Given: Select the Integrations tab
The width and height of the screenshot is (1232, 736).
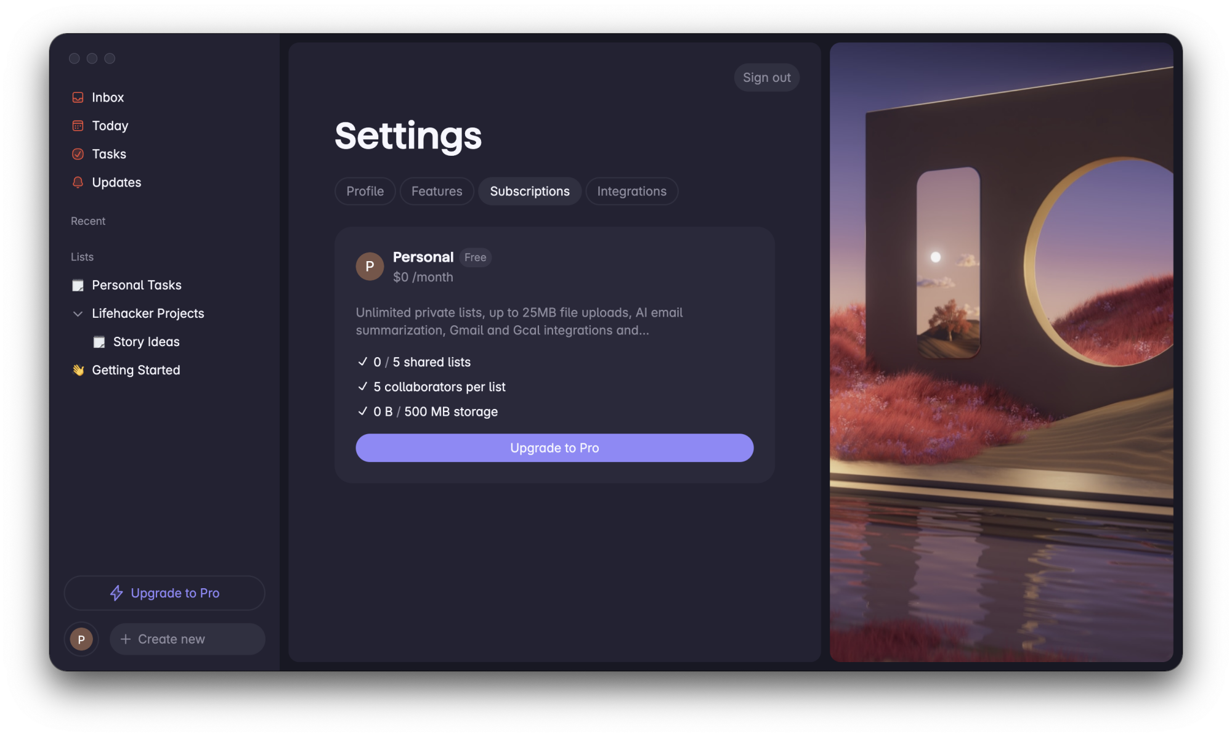Looking at the screenshot, I should (x=632, y=191).
